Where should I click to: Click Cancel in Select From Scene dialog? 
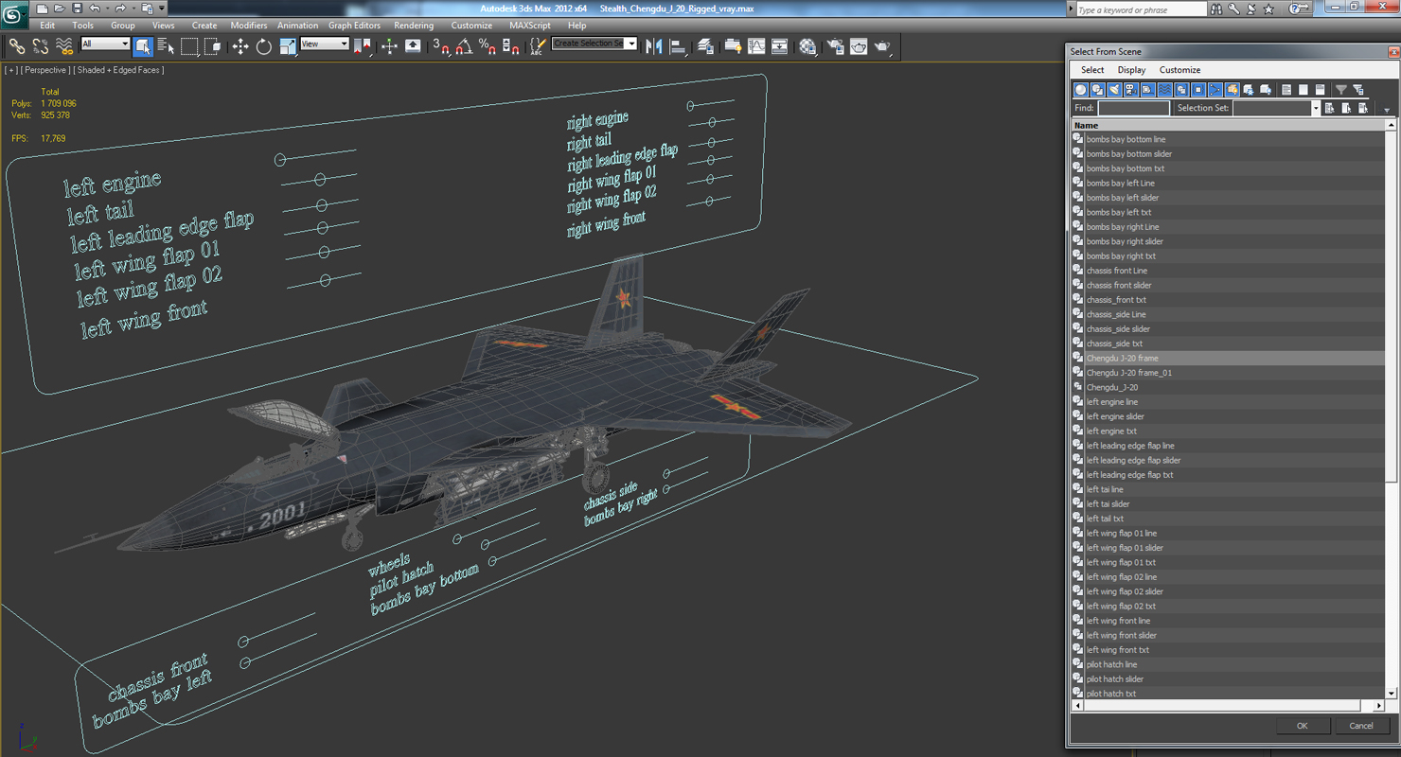[x=1360, y=726]
